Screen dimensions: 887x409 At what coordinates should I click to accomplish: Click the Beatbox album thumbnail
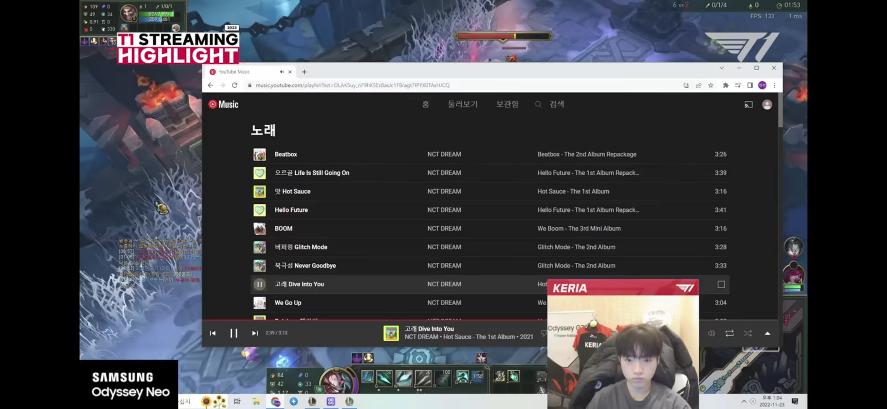click(x=260, y=154)
